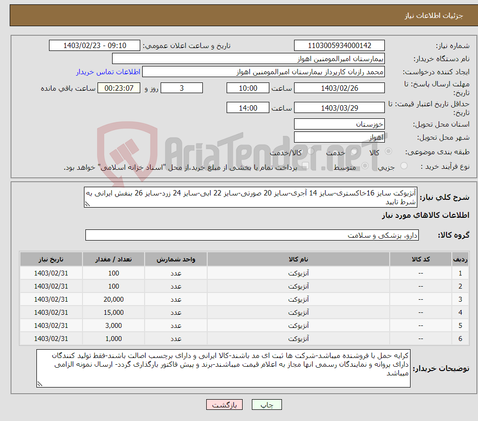Image resolution: width=478 pixels, height=421 pixels.
Task: Click quantity 100 in row 2
Action: coord(114,286)
